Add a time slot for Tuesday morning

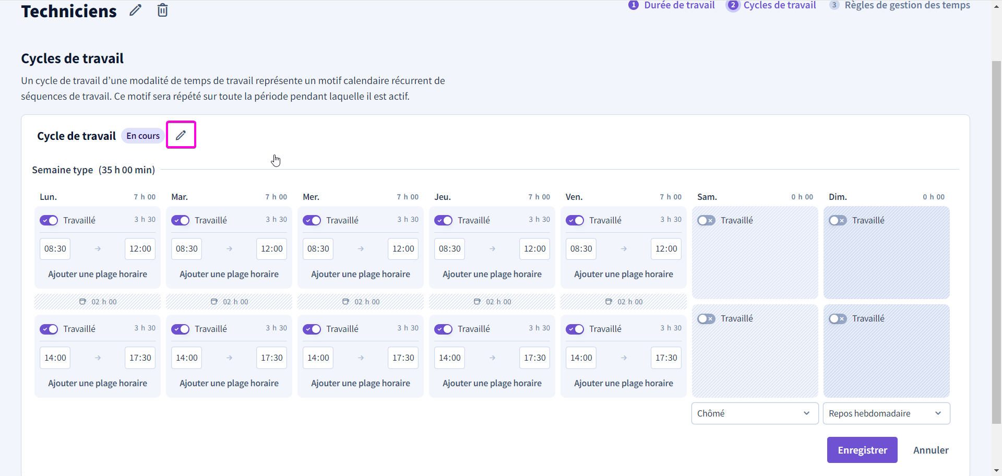pyautogui.click(x=229, y=274)
